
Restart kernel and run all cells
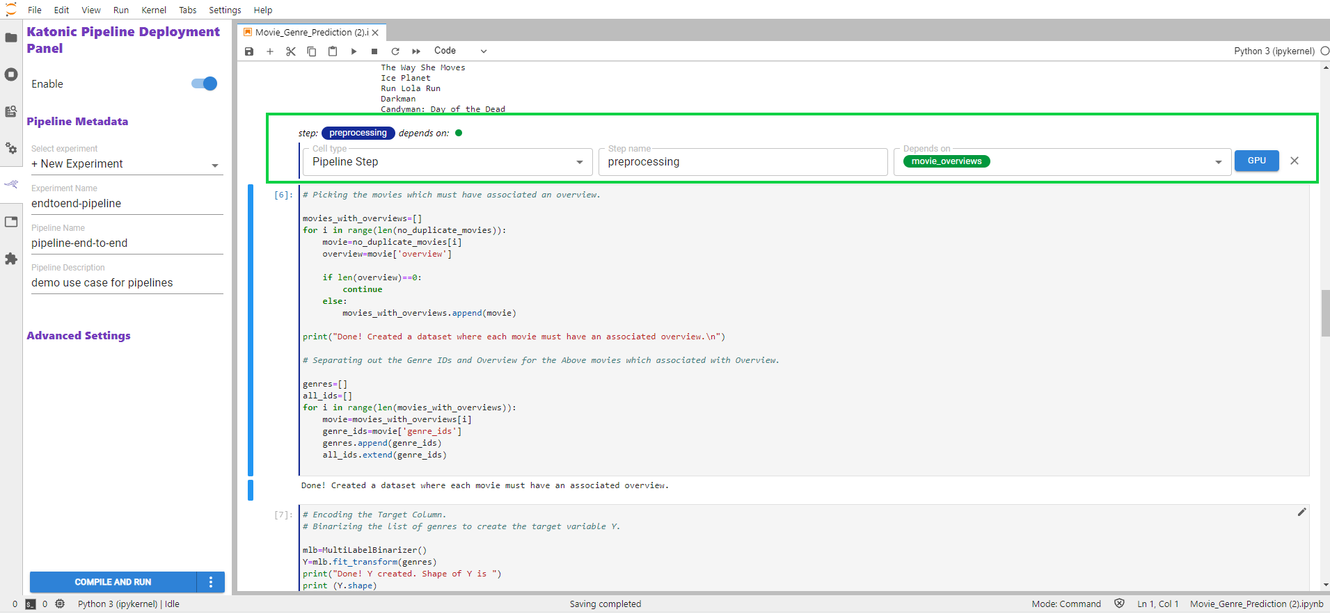coord(416,51)
